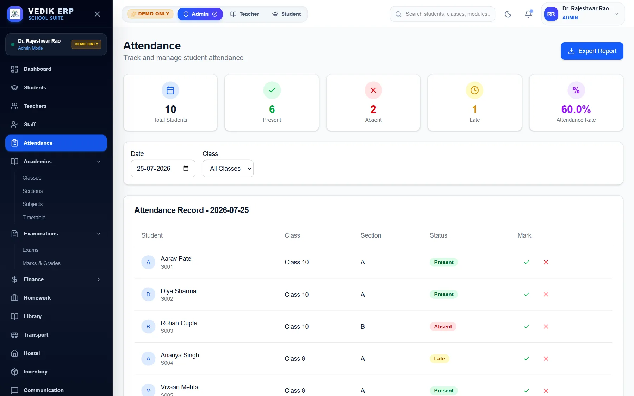Open calendar picker in Date field
The image size is (634, 396).
[x=186, y=169]
